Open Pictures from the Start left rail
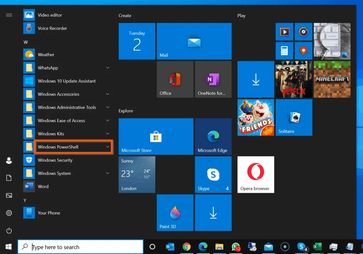This screenshot has width=363, height=254. pos(9,196)
